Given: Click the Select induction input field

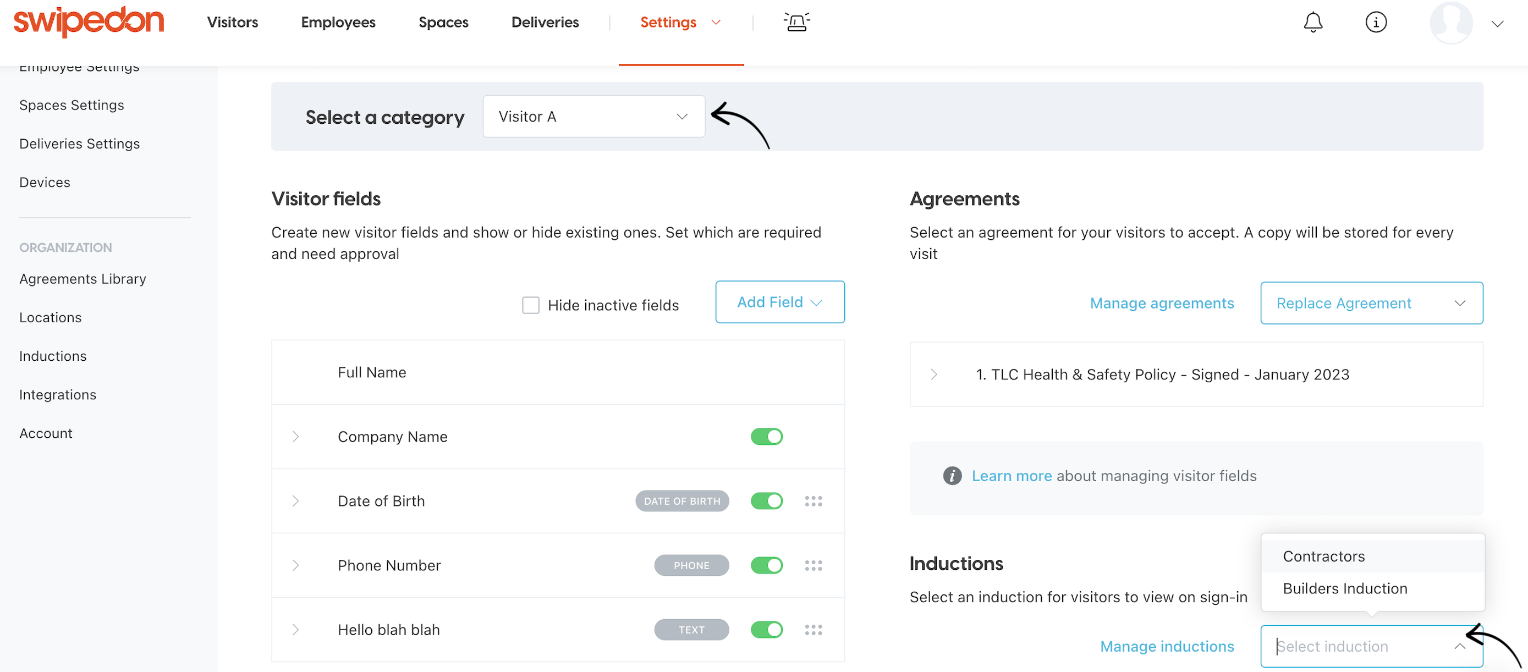Looking at the screenshot, I should pyautogui.click(x=1371, y=646).
